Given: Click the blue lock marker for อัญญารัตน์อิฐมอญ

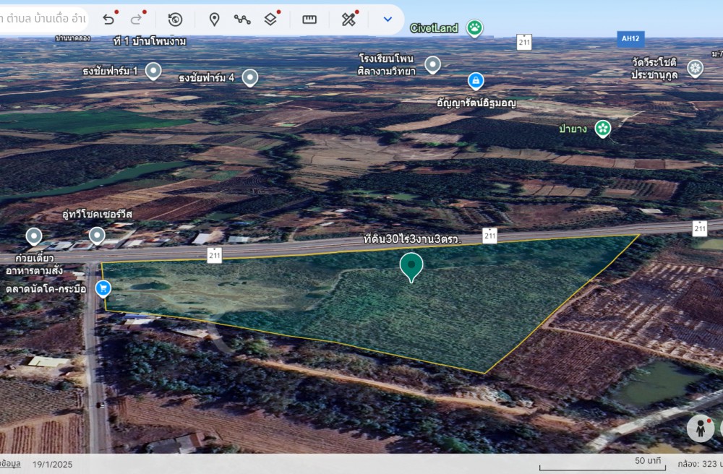Looking at the screenshot, I should coord(475,80).
